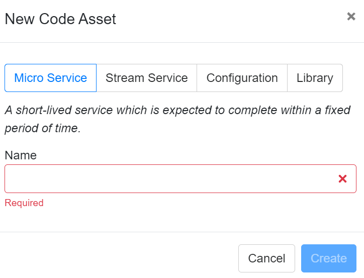Screen dimensions: 364x278
Task: Choose the Library tab
Action: 315,78
